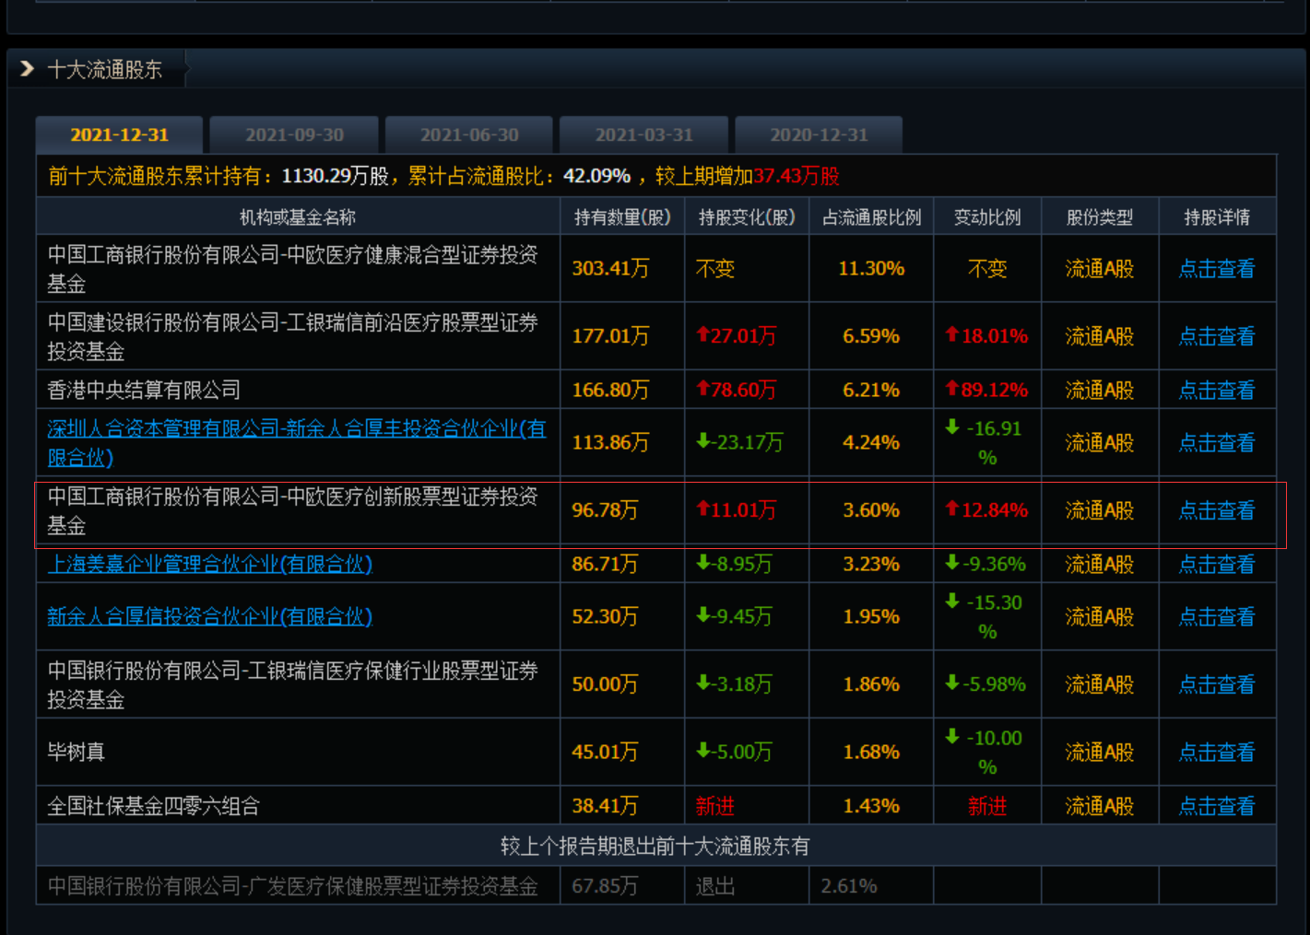Viewport: 1310px width, 935px height.
Task: Click 点击查看 for 毕树真 row
Action: coord(1217,752)
